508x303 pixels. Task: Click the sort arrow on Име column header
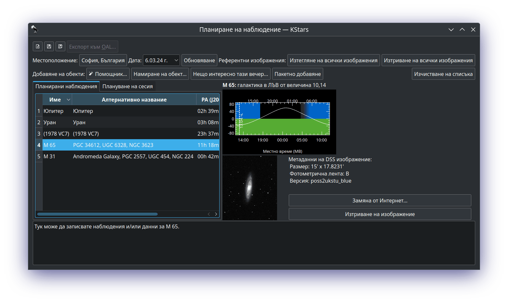[68, 100]
